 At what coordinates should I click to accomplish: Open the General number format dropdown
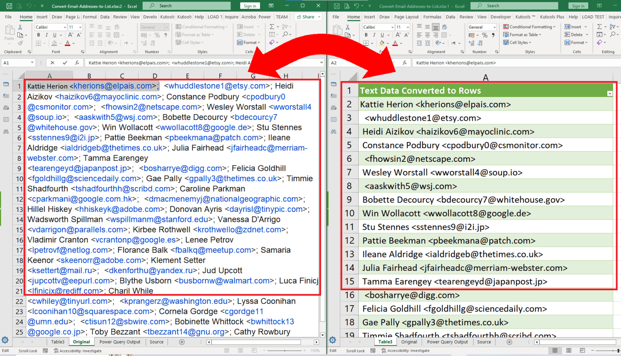pos(167,27)
